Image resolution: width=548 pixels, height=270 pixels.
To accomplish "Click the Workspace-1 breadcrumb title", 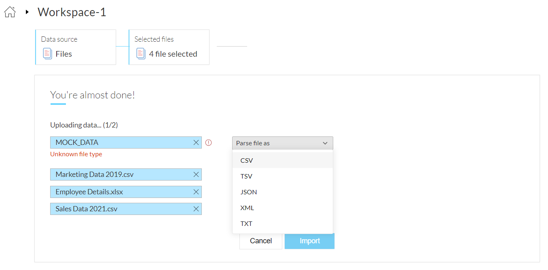I will (x=72, y=12).
